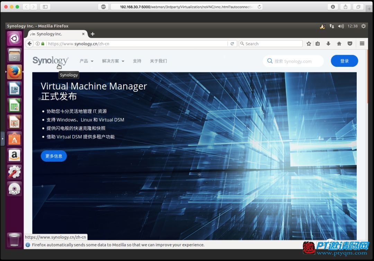Viewport: 374px width, 261px height.
Task: Click the Safari address bar
Action: pos(187,7)
